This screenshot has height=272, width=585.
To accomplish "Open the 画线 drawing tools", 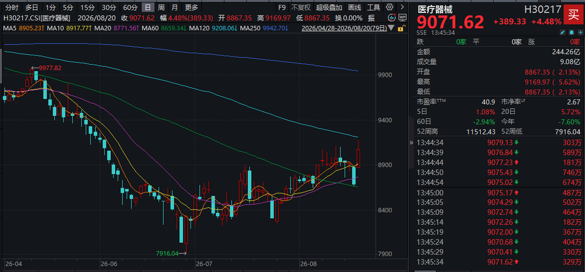I will (x=354, y=7).
